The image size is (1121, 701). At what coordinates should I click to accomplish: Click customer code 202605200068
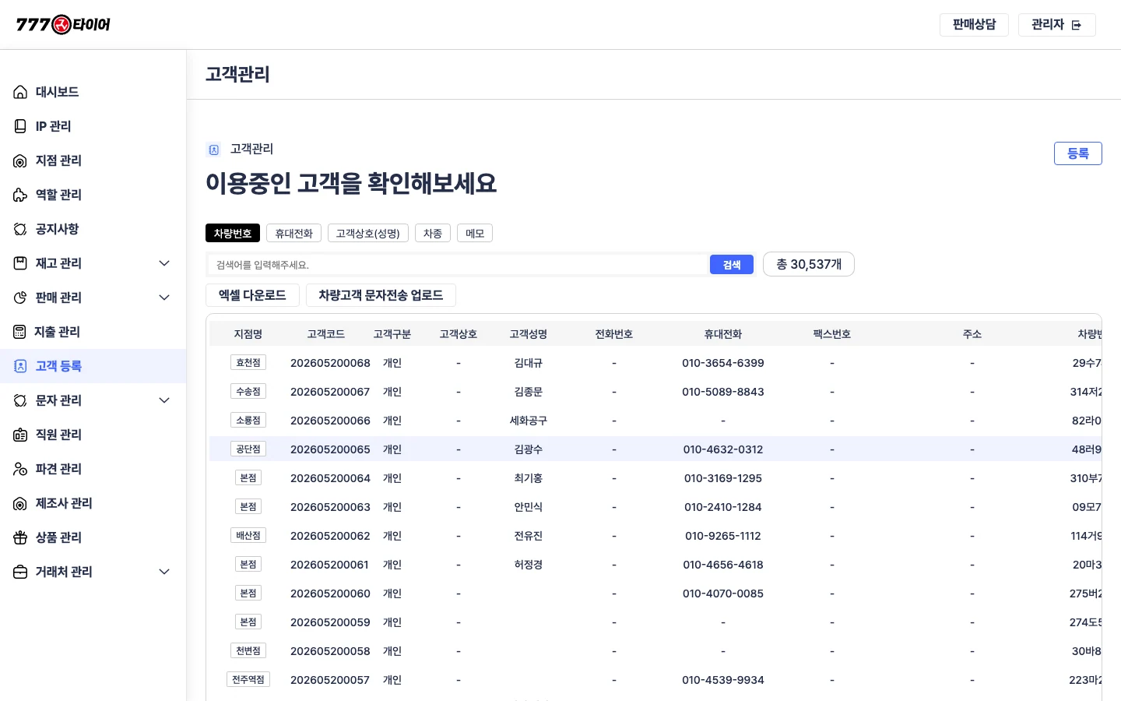(330, 363)
